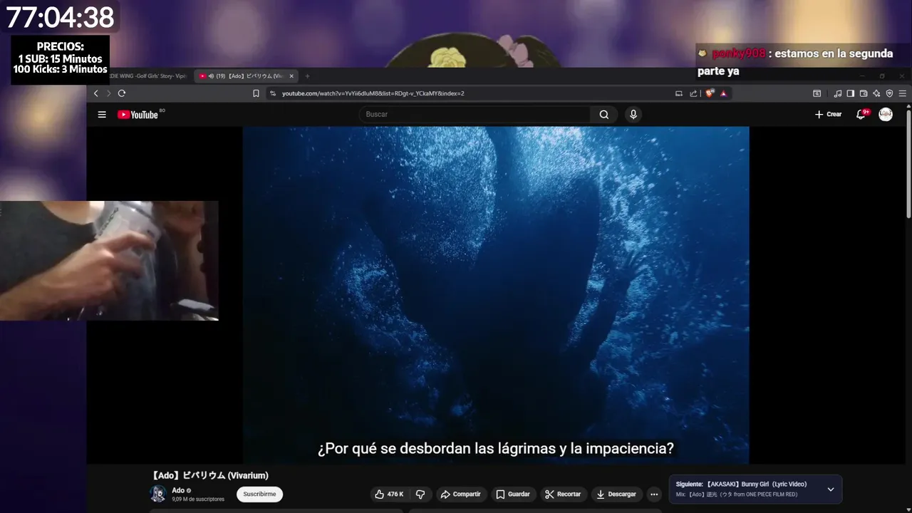Open the Brave media playlist music-note icon
The image size is (912, 513).
click(838, 93)
